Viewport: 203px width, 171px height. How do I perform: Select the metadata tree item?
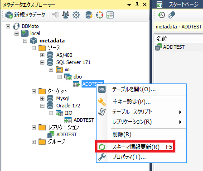coord(52,41)
